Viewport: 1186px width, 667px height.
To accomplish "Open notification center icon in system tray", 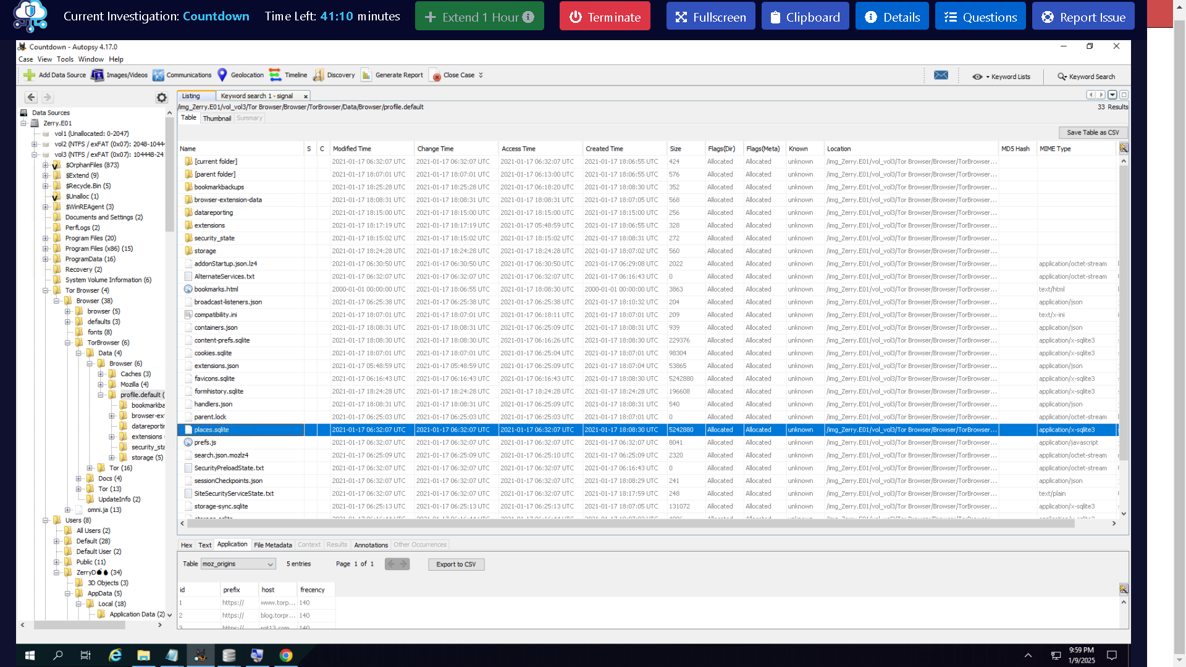I will [x=1112, y=655].
